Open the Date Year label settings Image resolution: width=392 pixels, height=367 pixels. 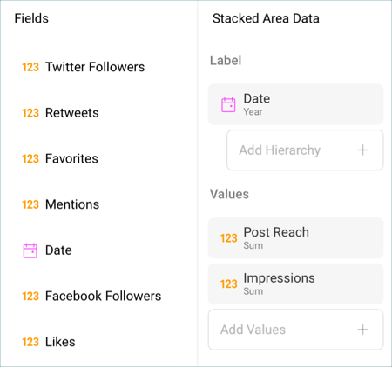[x=295, y=104]
